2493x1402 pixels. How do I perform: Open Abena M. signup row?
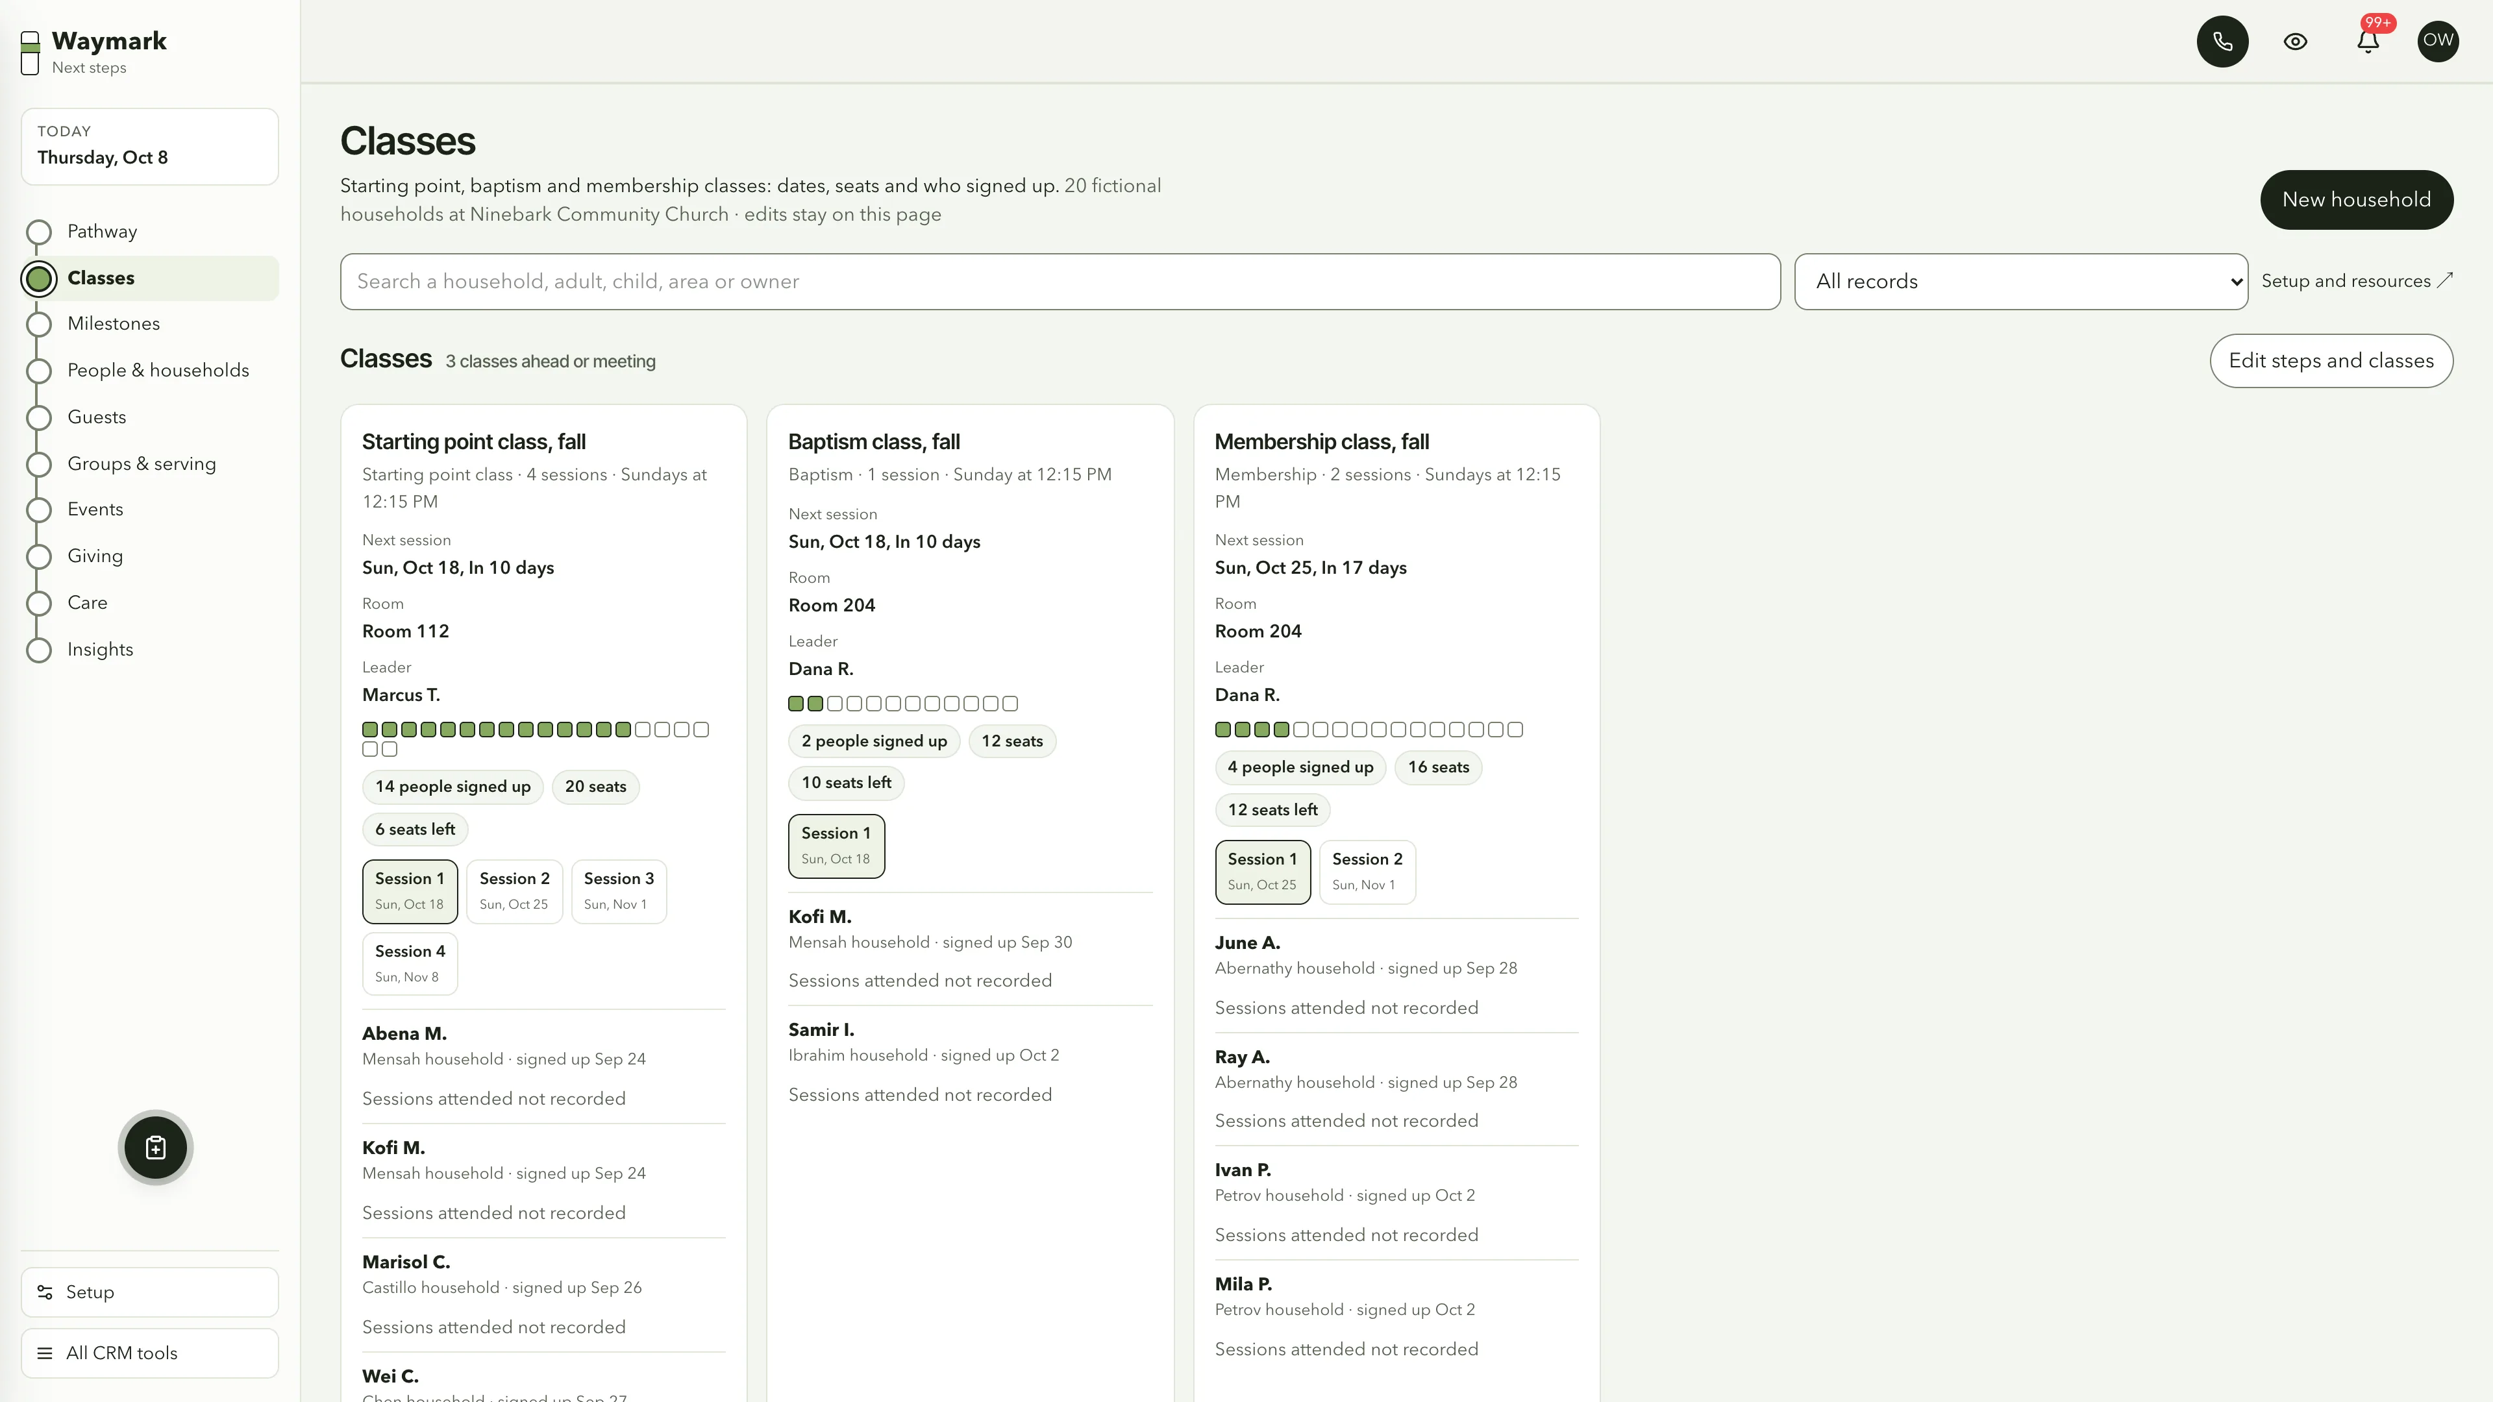(x=543, y=1066)
